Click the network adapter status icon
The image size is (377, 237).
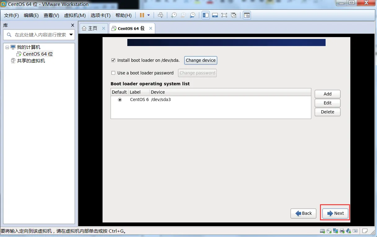coord(335,231)
